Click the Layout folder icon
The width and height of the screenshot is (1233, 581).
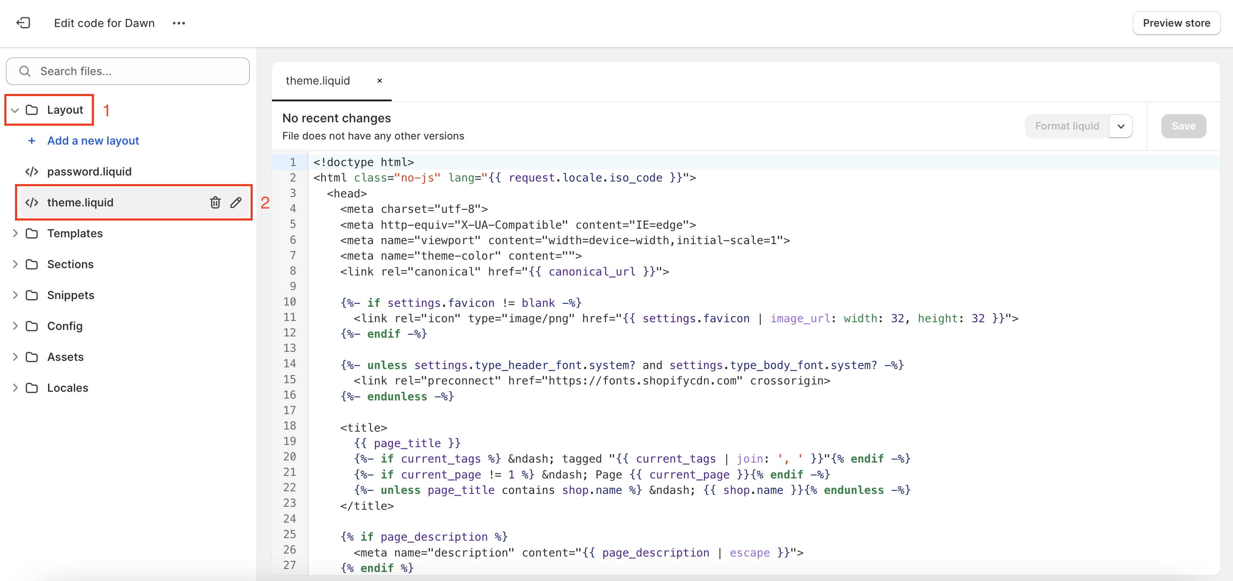[32, 110]
